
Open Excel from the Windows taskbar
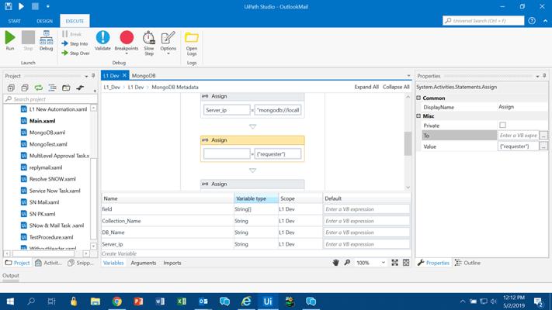pos(182,301)
